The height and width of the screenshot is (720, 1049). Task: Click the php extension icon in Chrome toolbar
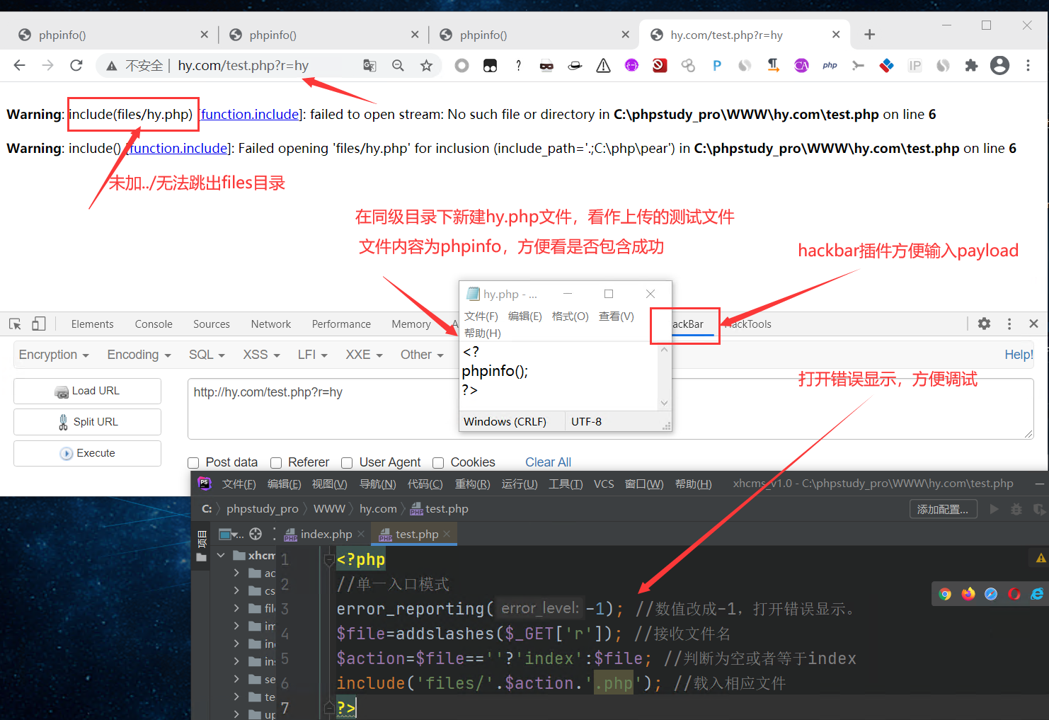click(830, 65)
